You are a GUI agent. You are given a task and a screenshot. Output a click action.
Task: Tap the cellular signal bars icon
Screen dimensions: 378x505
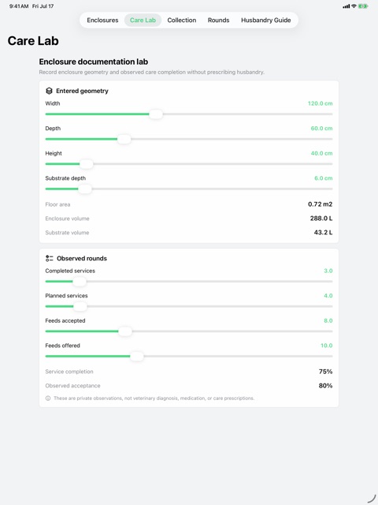346,6
